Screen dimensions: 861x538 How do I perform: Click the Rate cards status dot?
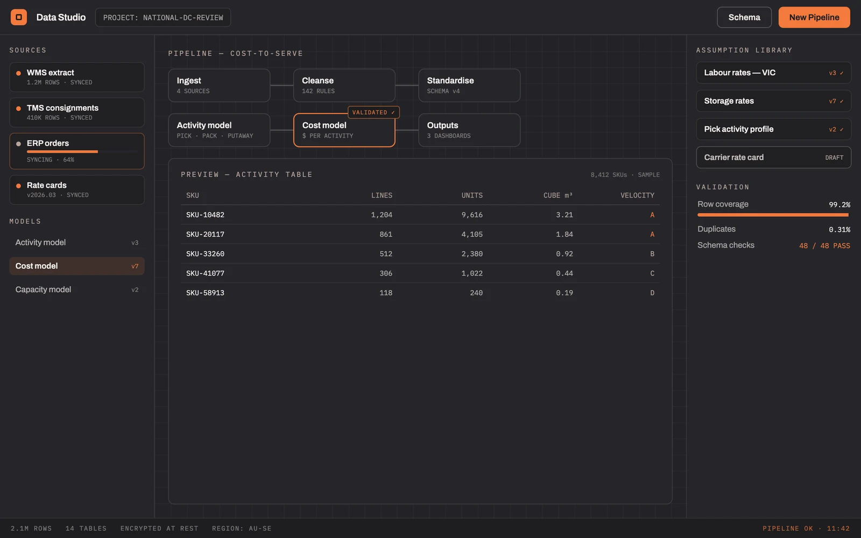point(18,186)
